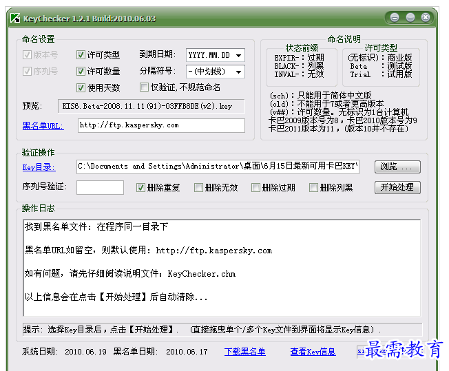Click the 序列号验证 input box
The height and width of the screenshot is (371, 449).
click(100, 187)
